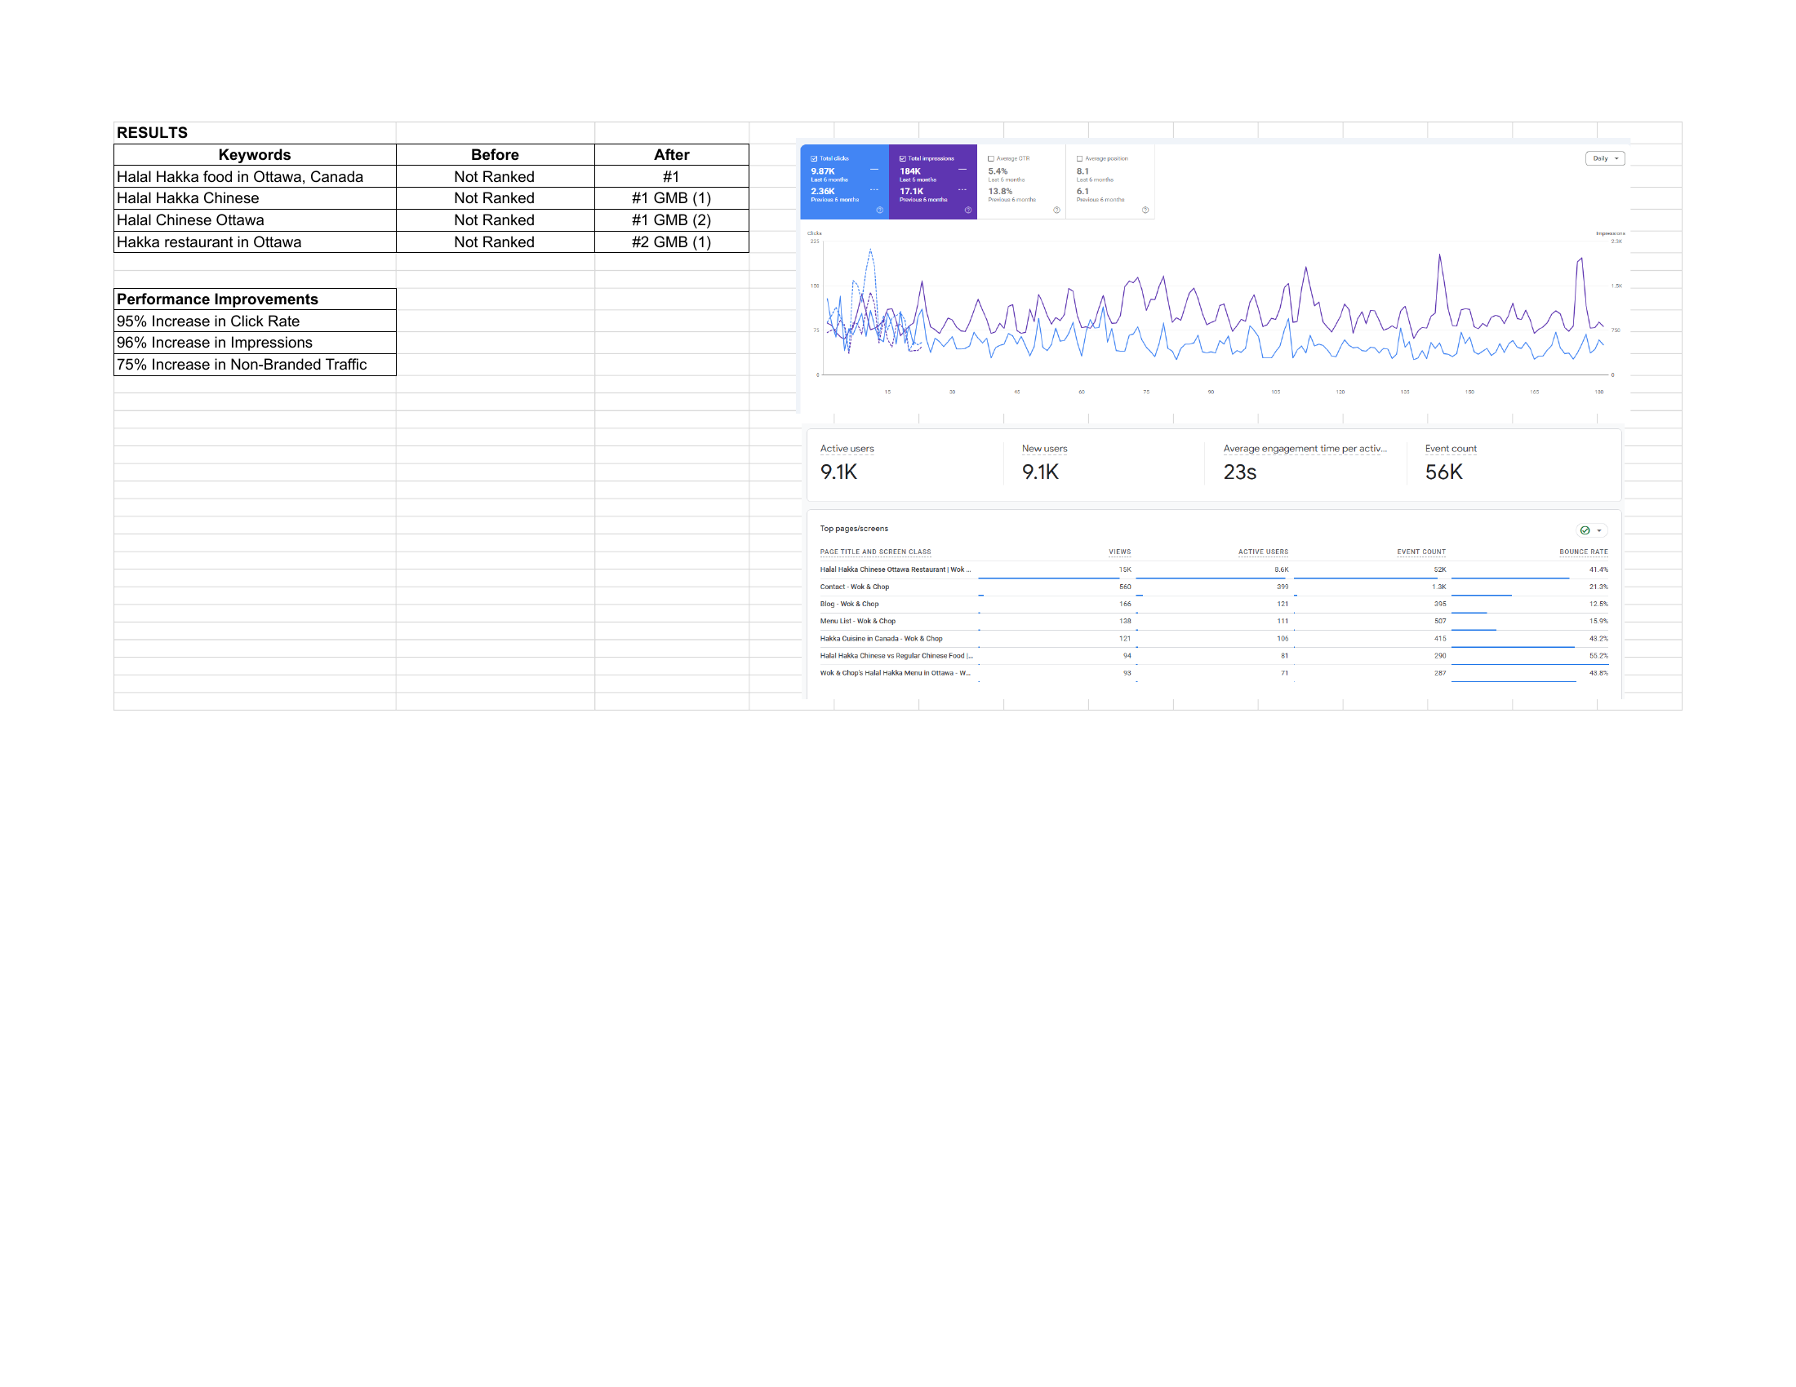Screen dimensions: 1796x1387
Task: Select the 'Halal Chinese Ottawa' keyword cell
Action: coord(255,220)
